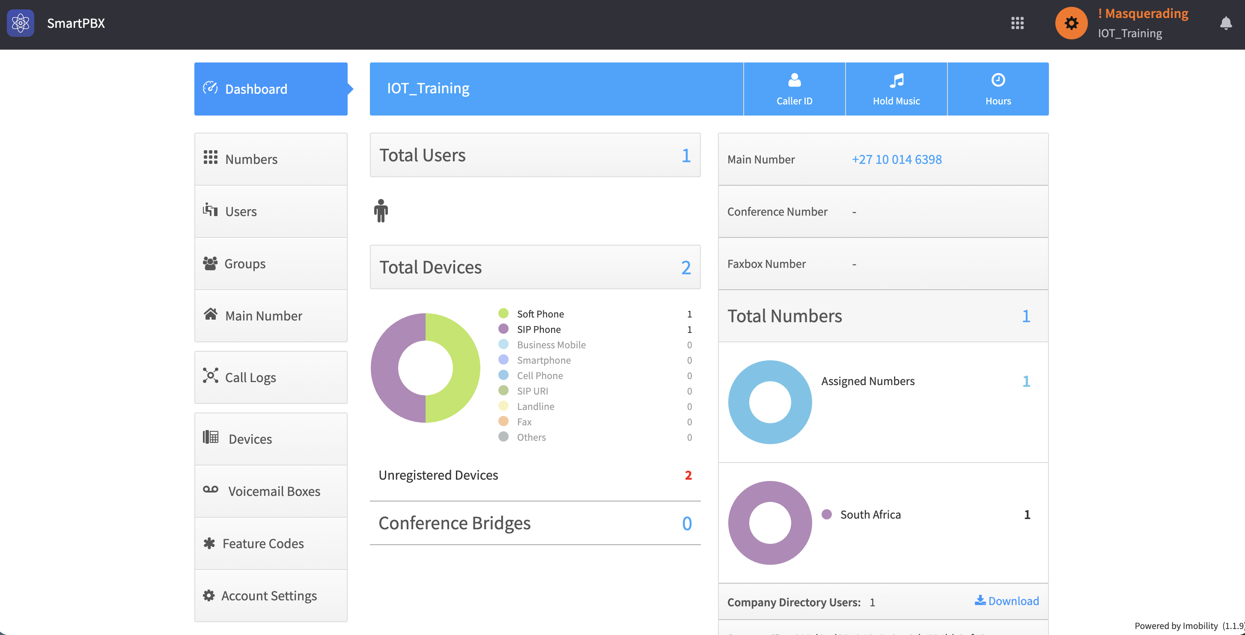Open Feature Codes section
Viewport: 1245px width, 635px height.
(271, 543)
